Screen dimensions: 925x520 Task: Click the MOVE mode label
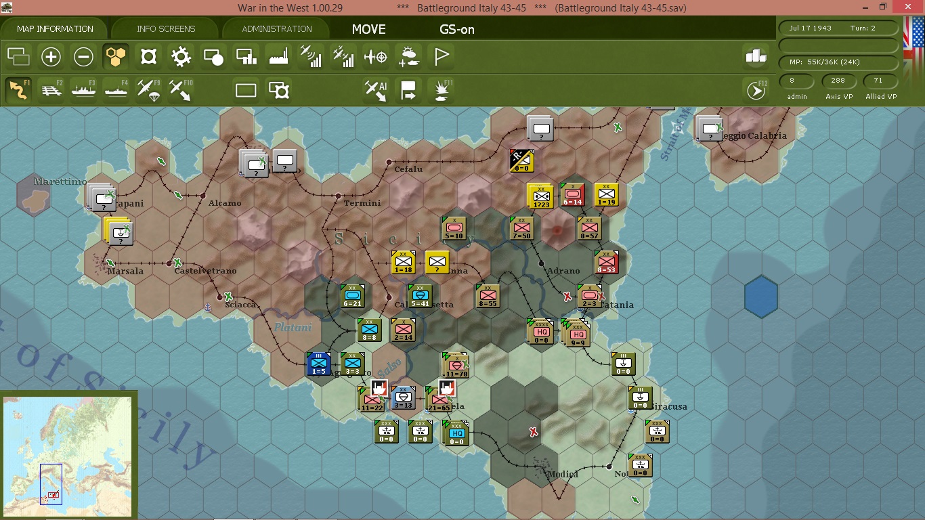[369, 29]
